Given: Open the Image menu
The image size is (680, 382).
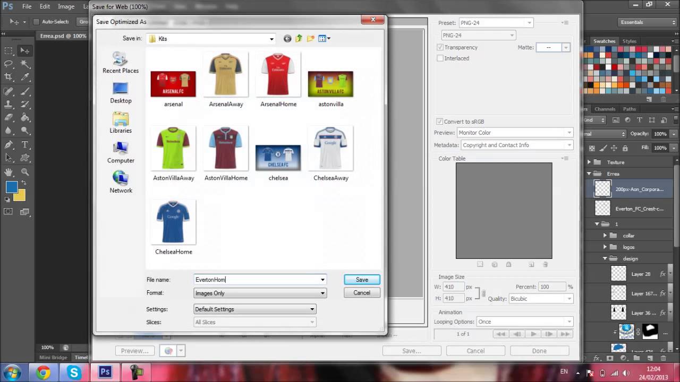Looking at the screenshot, I should (66, 6).
